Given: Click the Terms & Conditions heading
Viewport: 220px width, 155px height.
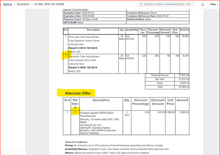Looking at the screenshot, I should click(76, 142).
